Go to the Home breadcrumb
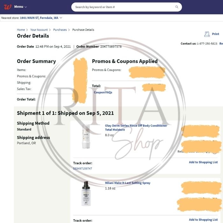 21,30
